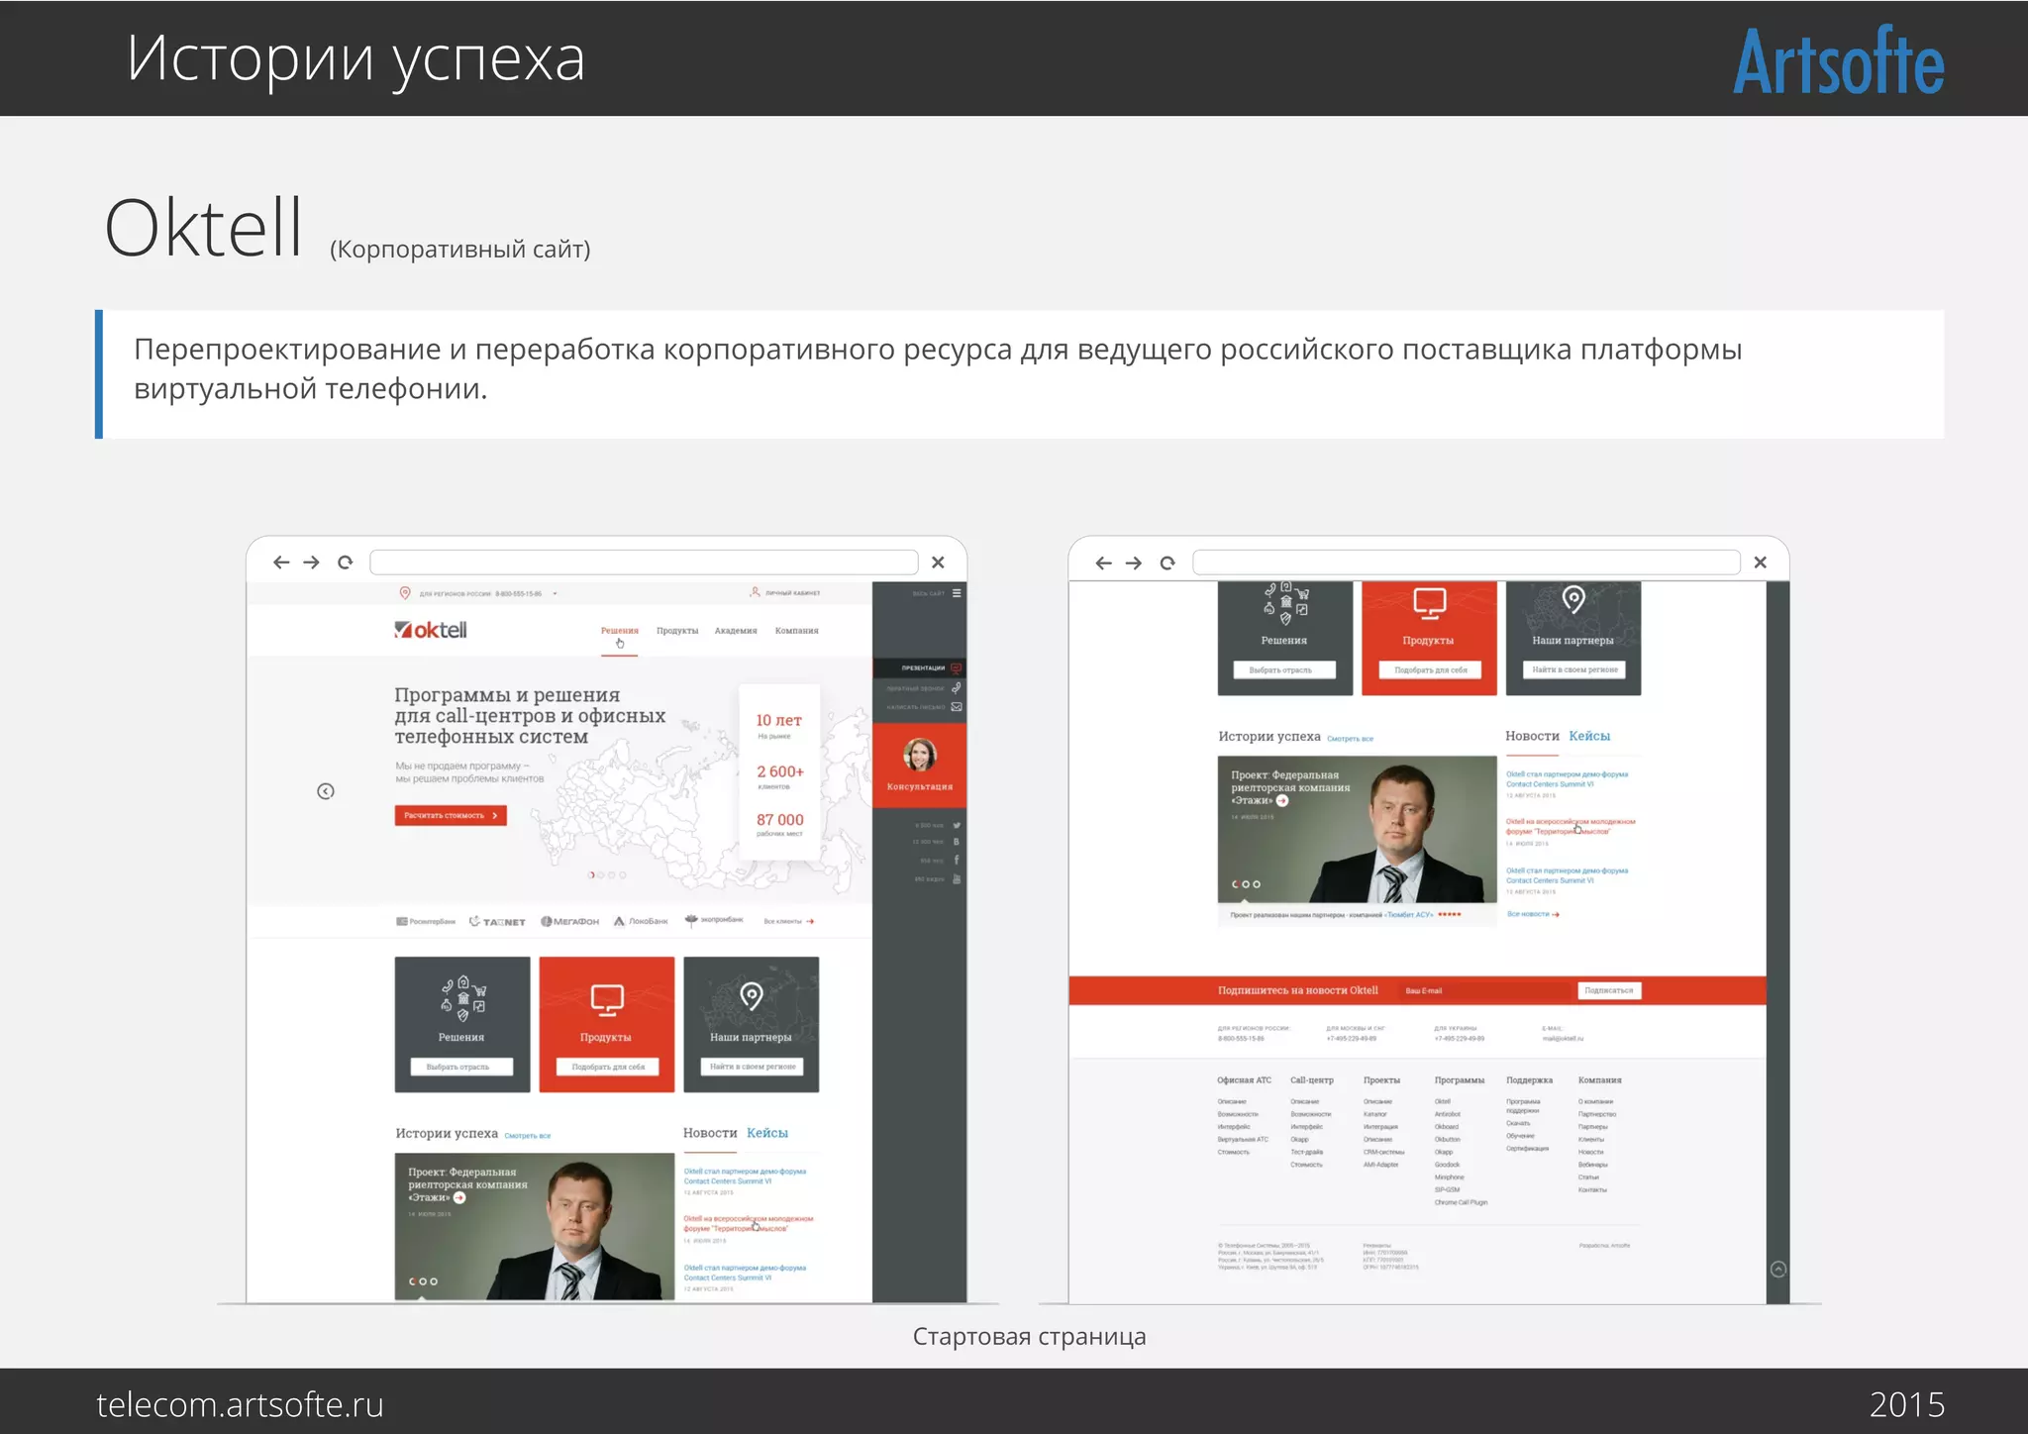Click the map pin icon on left mockup partners tile
2028x1434 pixels.
point(752,995)
